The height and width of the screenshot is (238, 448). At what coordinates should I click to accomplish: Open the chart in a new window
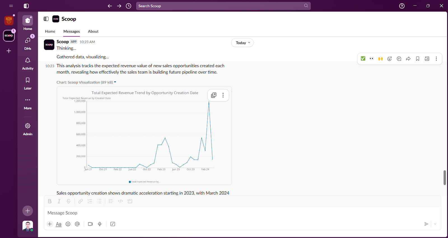click(x=214, y=95)
